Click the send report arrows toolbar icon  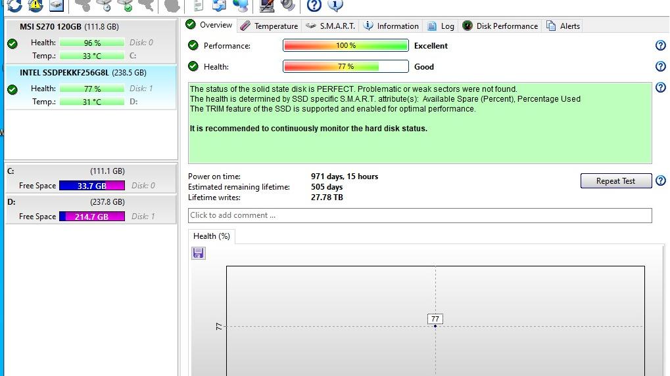(219, 5)
